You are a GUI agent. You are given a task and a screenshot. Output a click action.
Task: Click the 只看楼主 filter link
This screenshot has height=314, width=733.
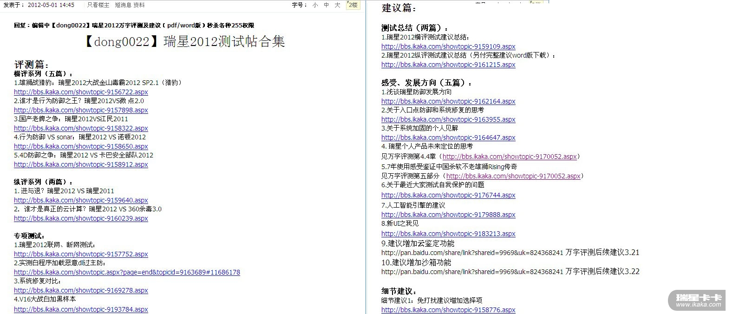[x=98, y=5]
